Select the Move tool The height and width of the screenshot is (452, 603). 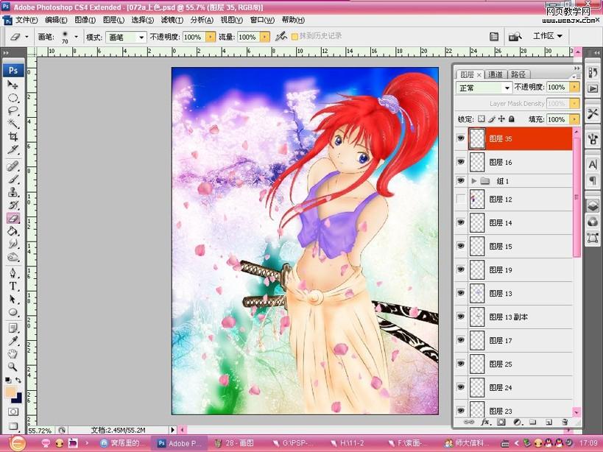[x=13, y=85]
